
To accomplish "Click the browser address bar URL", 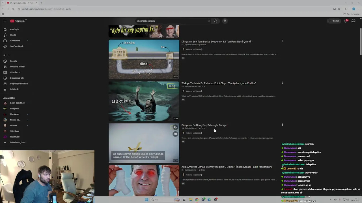I will (x=46, y=9).
